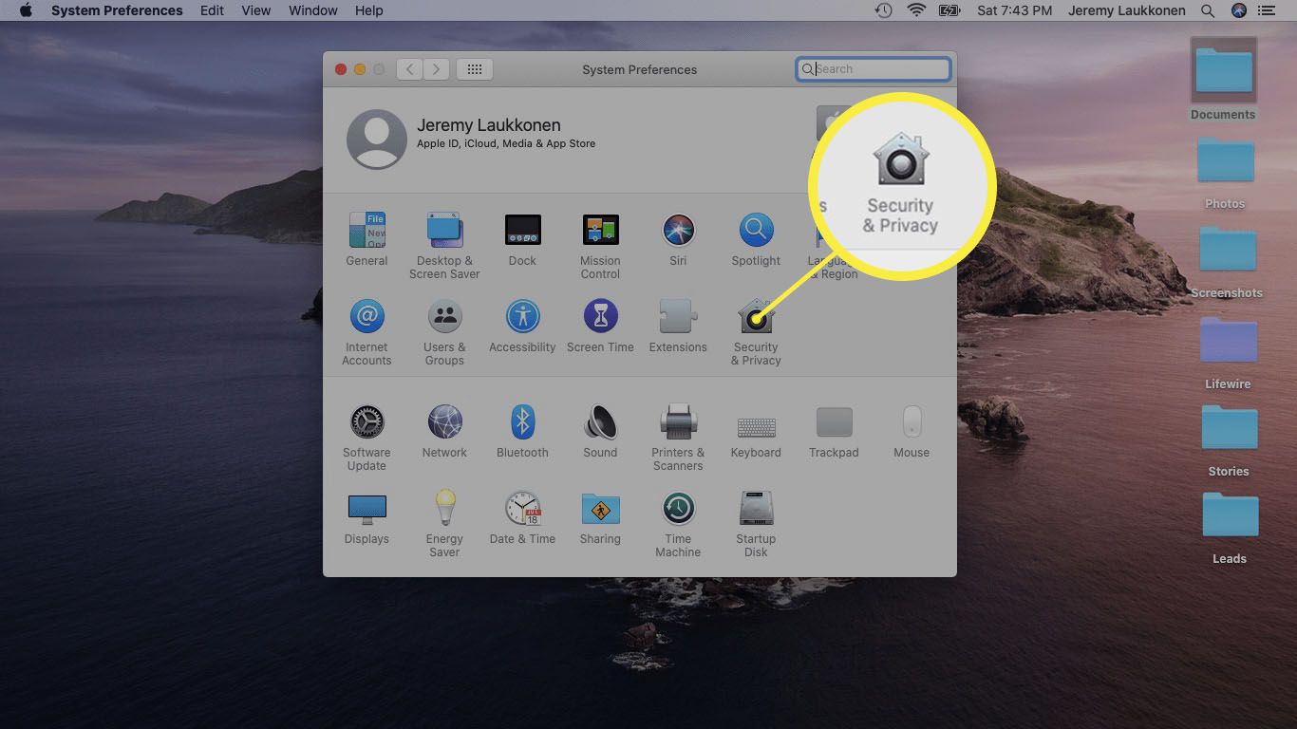
Task: Select the Documents desktop folder
Action: click(x=1223, y=80)
